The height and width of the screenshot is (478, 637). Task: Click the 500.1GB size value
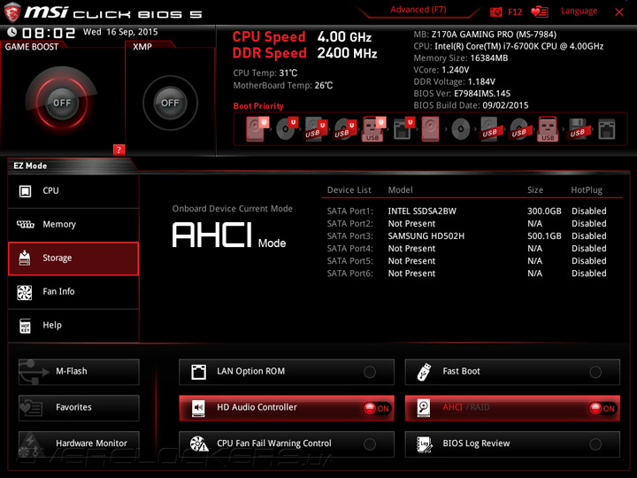tap(544, 236)
